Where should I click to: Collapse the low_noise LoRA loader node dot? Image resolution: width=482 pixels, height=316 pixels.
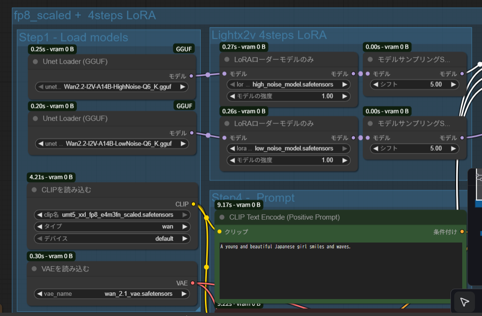(227, 123)
